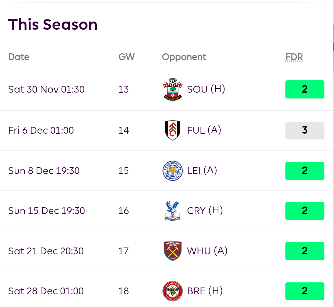The image size is (334, 307).
Task: Click the Leicester City crest icon
Action: tap(172, 171)
